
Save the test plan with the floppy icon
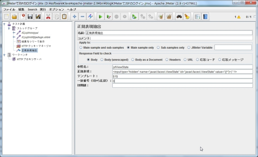[x=30, y=17]
